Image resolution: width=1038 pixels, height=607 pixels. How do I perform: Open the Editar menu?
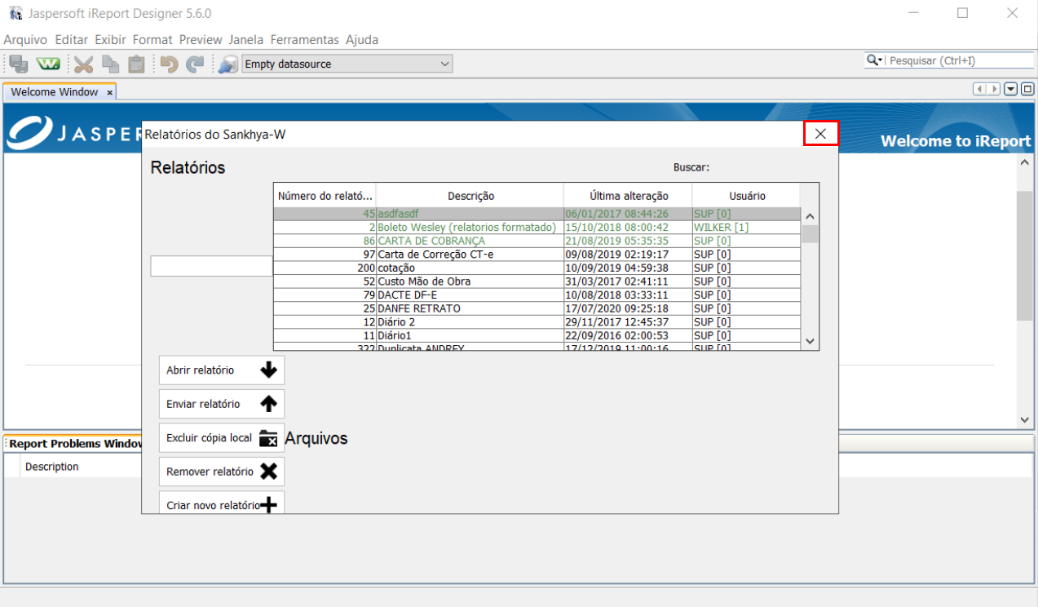click(72, 39)
